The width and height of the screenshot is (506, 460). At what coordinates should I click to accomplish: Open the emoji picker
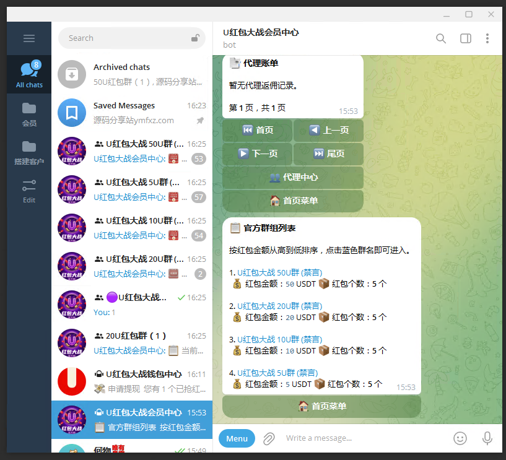460,438
